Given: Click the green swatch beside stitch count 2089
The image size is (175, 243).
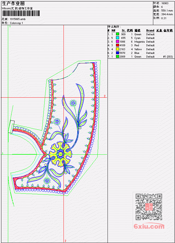Looking at the screenshot, I should (117, 56).
